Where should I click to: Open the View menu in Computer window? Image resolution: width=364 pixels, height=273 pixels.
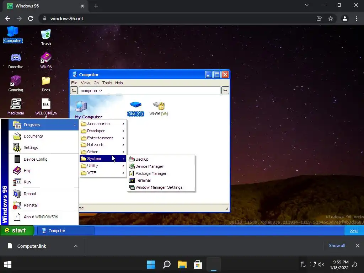click(x=85, y=83)
